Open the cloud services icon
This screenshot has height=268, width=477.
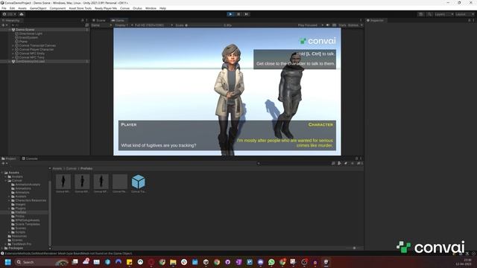tap(22, 14)
